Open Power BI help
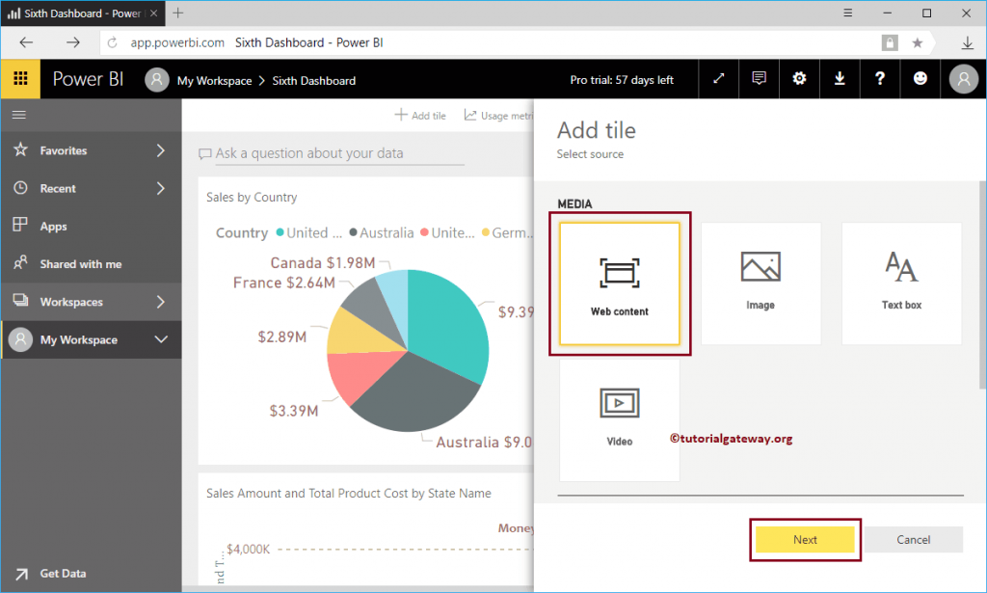987x593 pixels. (880, 78)
